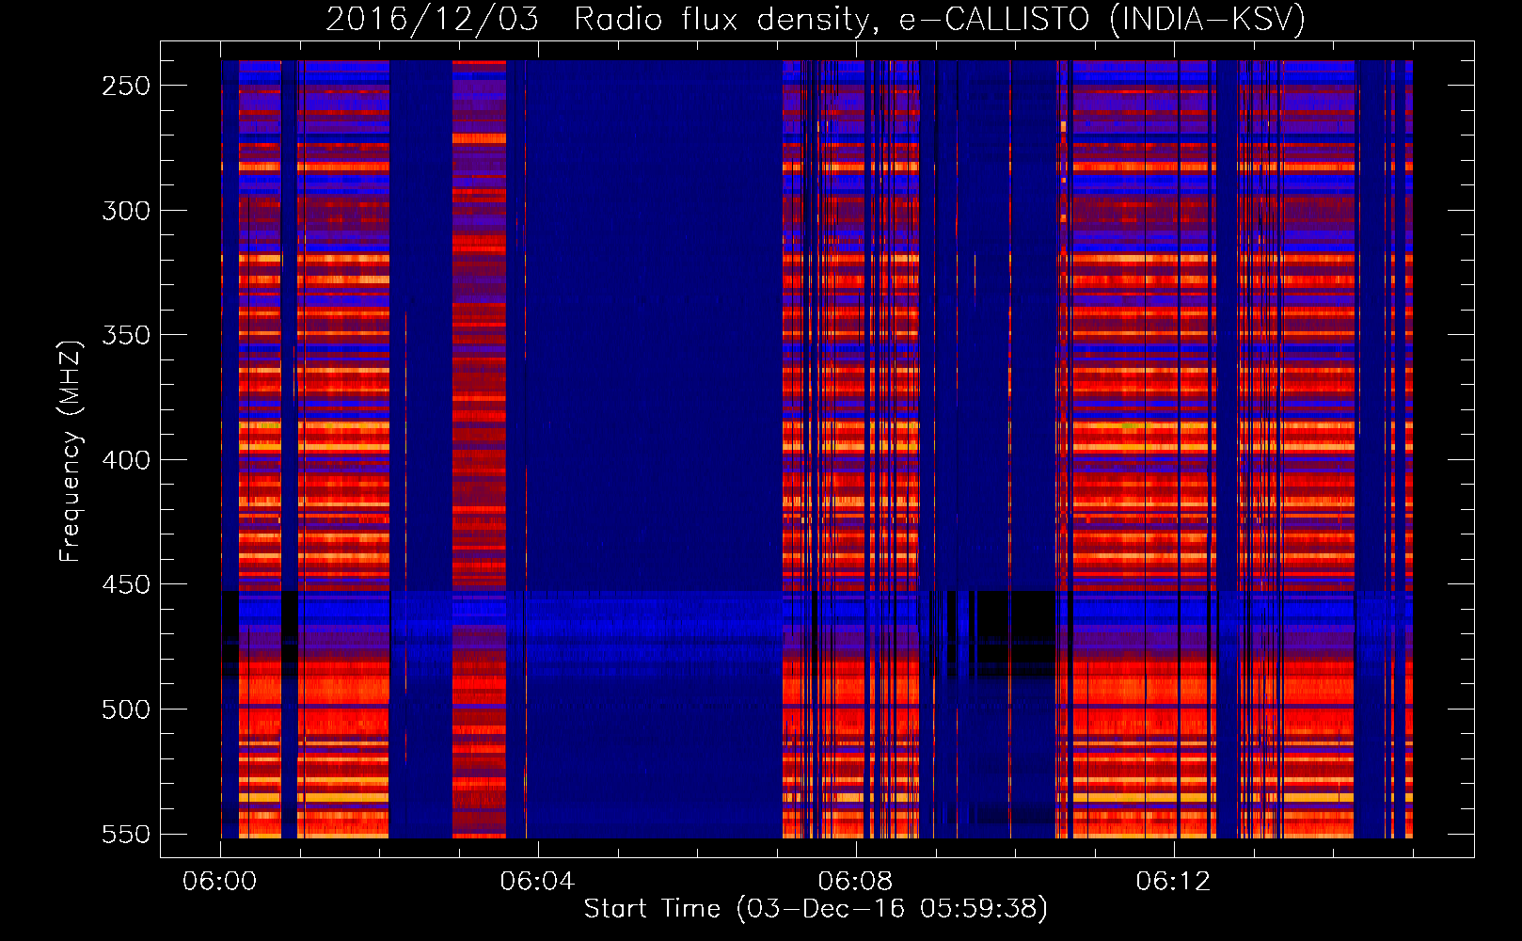Click the 06:04 time tick label
The image size is (1522, 941).
coord(537,882)
